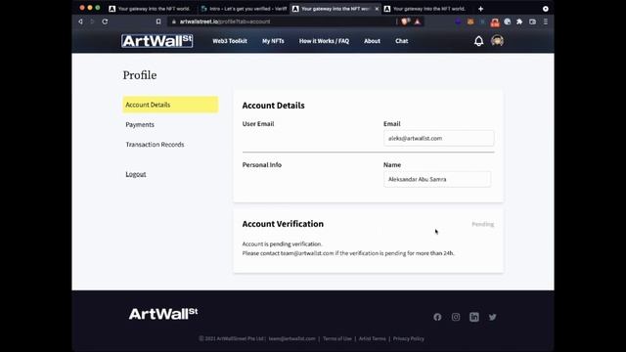
Task: Open Terms of Use link
Action: (336, 338)
